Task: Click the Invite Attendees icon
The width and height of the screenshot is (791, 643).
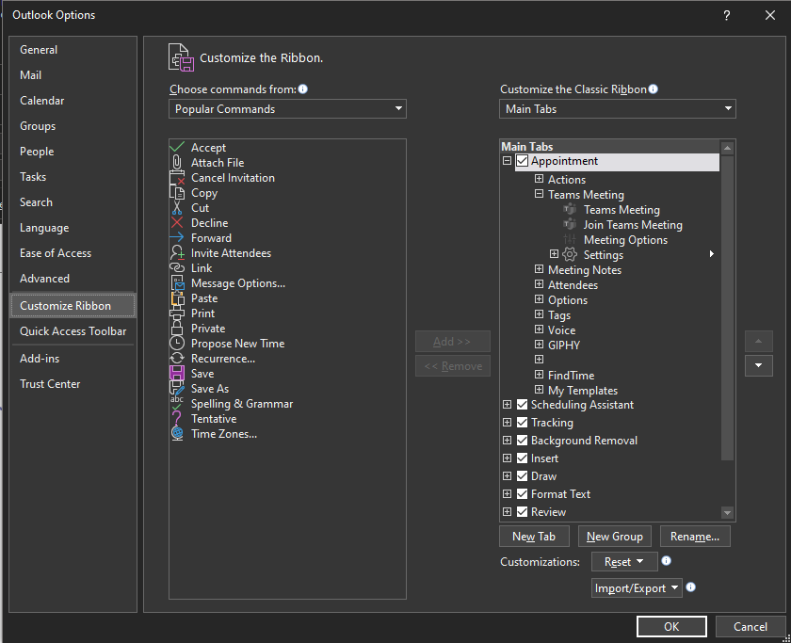Action: 177,252
